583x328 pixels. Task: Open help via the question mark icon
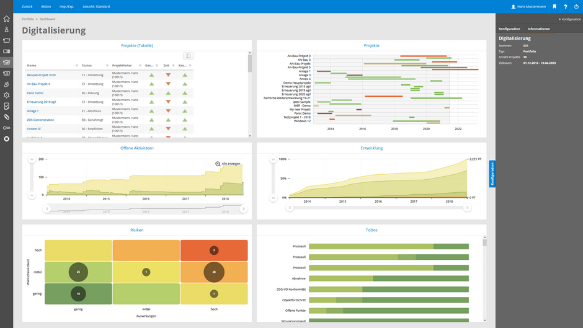tap(565, 6)
